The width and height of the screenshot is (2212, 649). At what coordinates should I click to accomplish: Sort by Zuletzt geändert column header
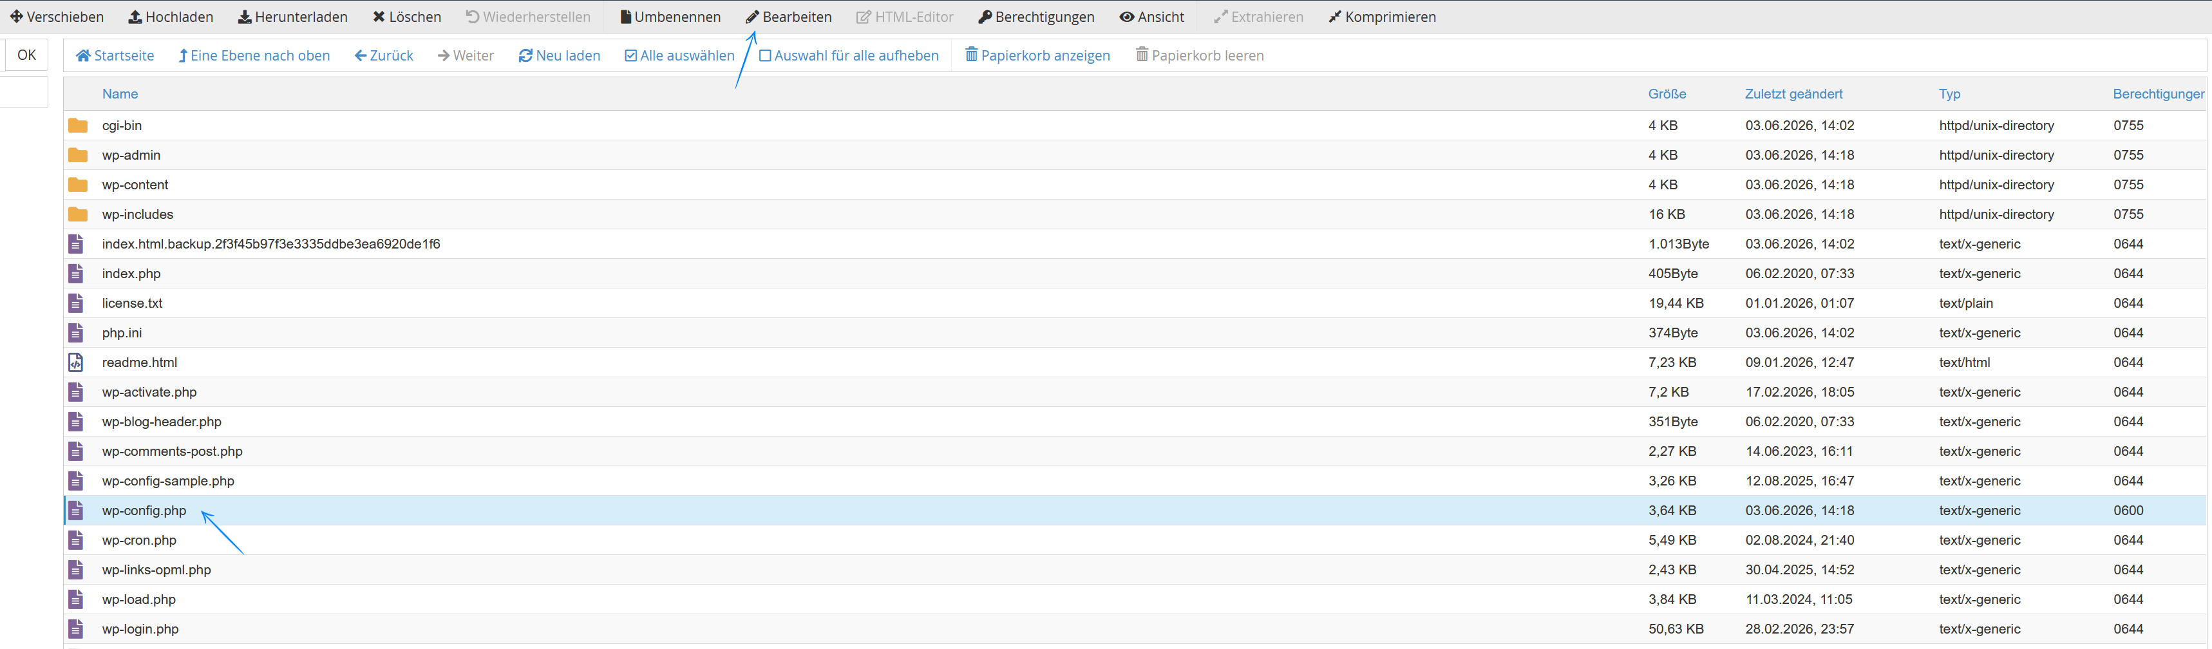pos(1793,95)
